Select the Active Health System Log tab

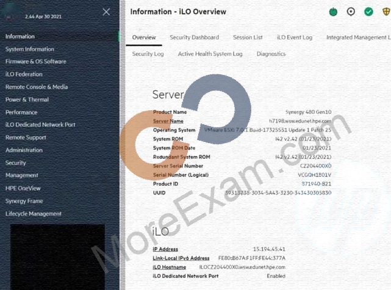tap(210, 54)
